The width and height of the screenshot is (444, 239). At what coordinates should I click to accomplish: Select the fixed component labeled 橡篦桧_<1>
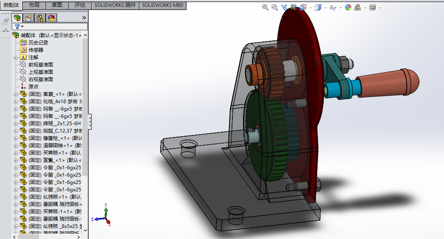[55, 138]
